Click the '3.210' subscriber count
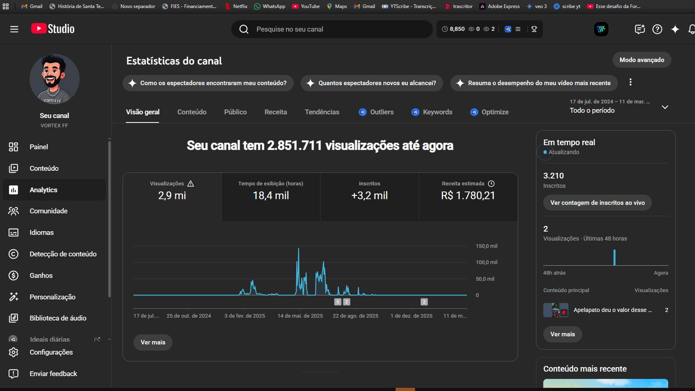695x391 pixels. pyautogui.click(x=553, y=176)
